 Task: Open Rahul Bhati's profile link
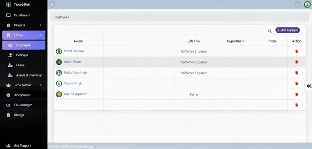tap(73, 62)
